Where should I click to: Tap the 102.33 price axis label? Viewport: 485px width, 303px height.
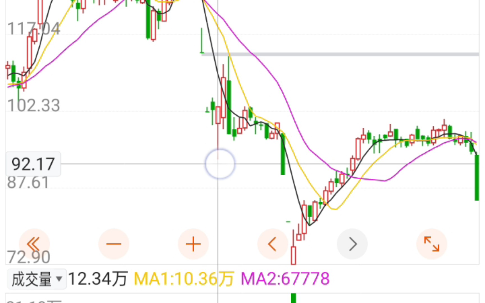(34, 105)
